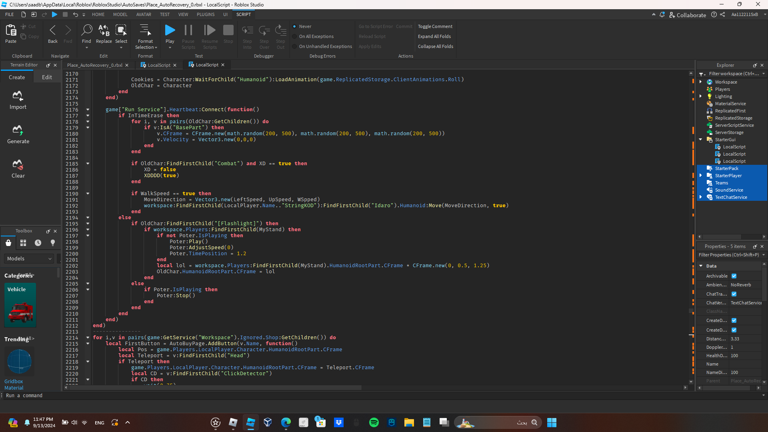Open Microsoft Edge from the taskbar
Screen dimensions: 768x432
click(286, 422)
